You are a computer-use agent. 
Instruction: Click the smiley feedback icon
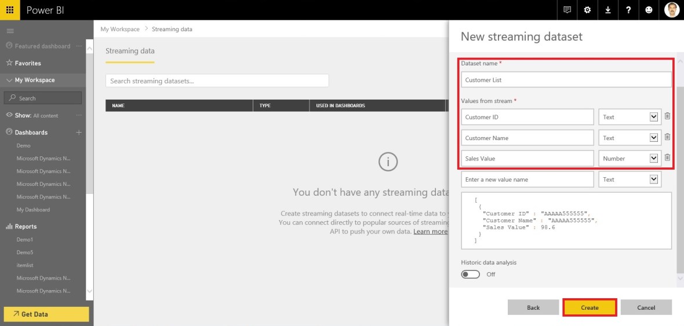(649, 10)
